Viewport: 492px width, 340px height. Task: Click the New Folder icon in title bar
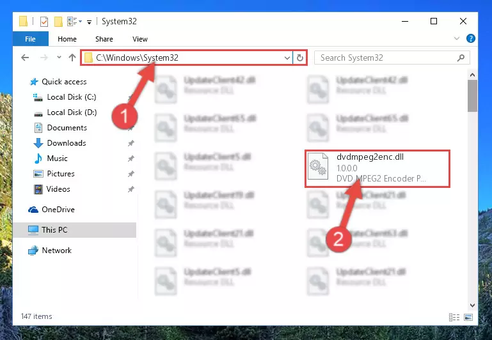58,21
